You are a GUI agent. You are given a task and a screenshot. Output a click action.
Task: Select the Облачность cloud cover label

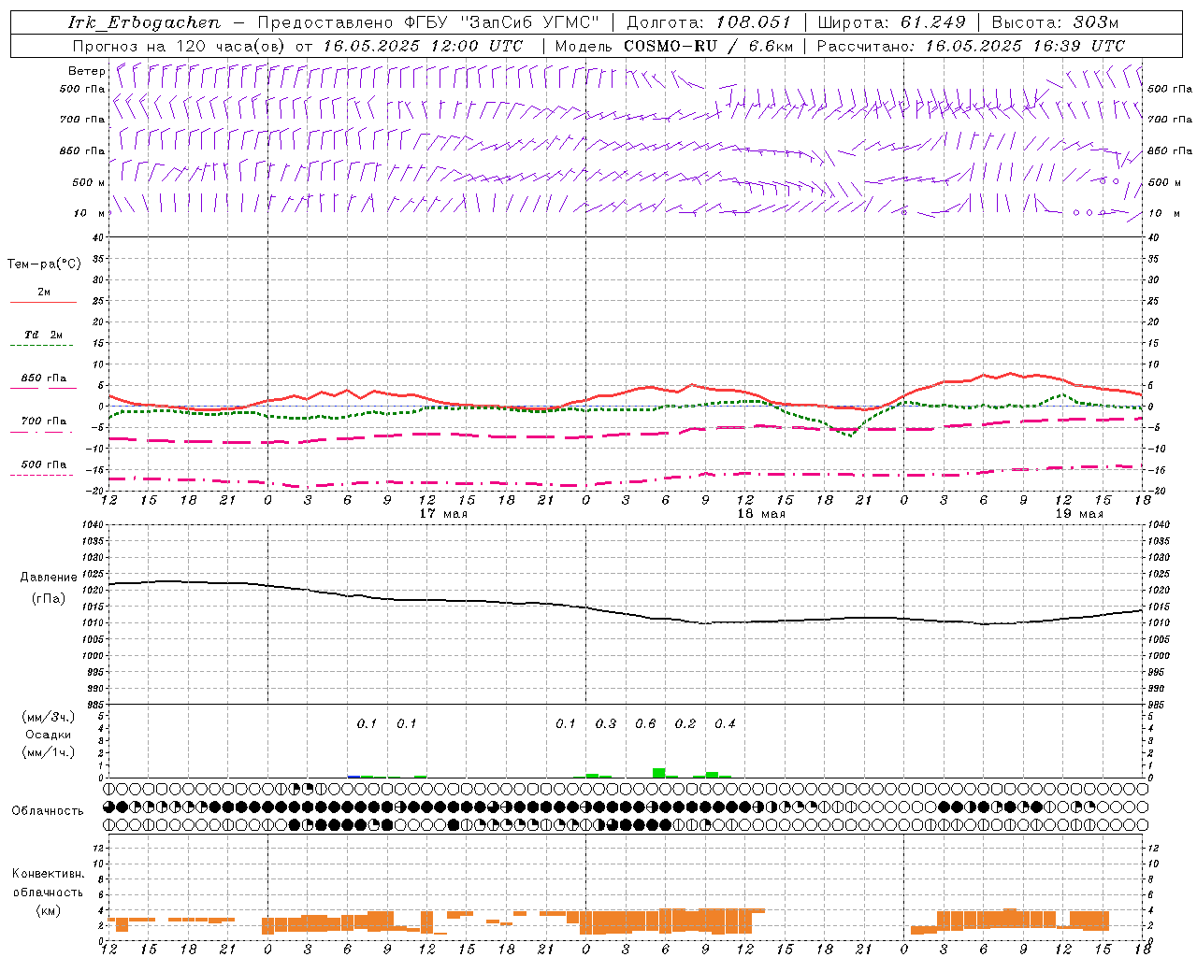(48, 810)
